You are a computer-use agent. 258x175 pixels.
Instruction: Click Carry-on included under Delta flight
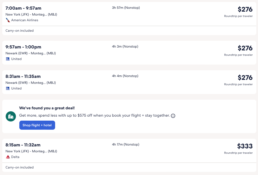[20, 167]
